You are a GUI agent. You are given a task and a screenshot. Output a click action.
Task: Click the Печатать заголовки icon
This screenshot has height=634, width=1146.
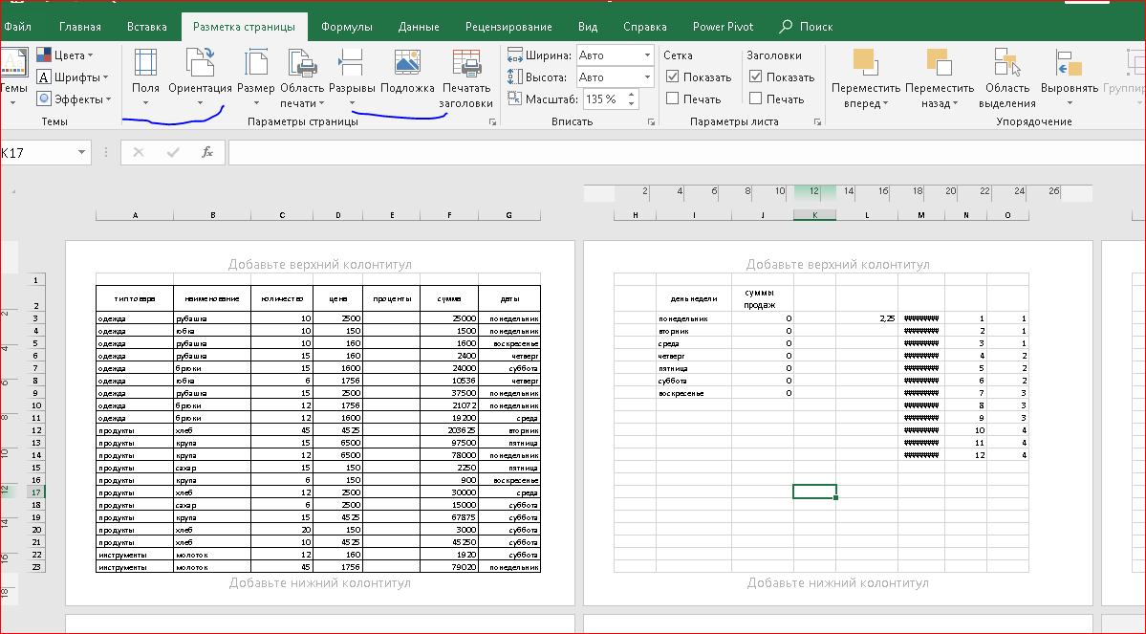click(466, 64)
